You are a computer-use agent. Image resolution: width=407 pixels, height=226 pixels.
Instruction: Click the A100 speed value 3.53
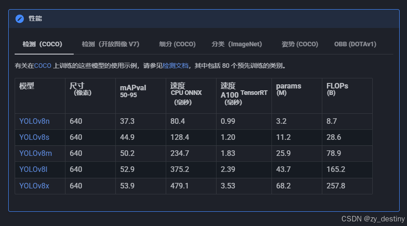pyautogui.click(x=228, y=186)
